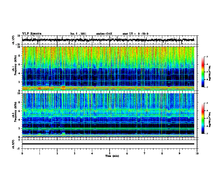Click the ch.1 frequency tick label "4"
Screen dimensions: 222x172
pyautogui.click(x=20, y=73)
